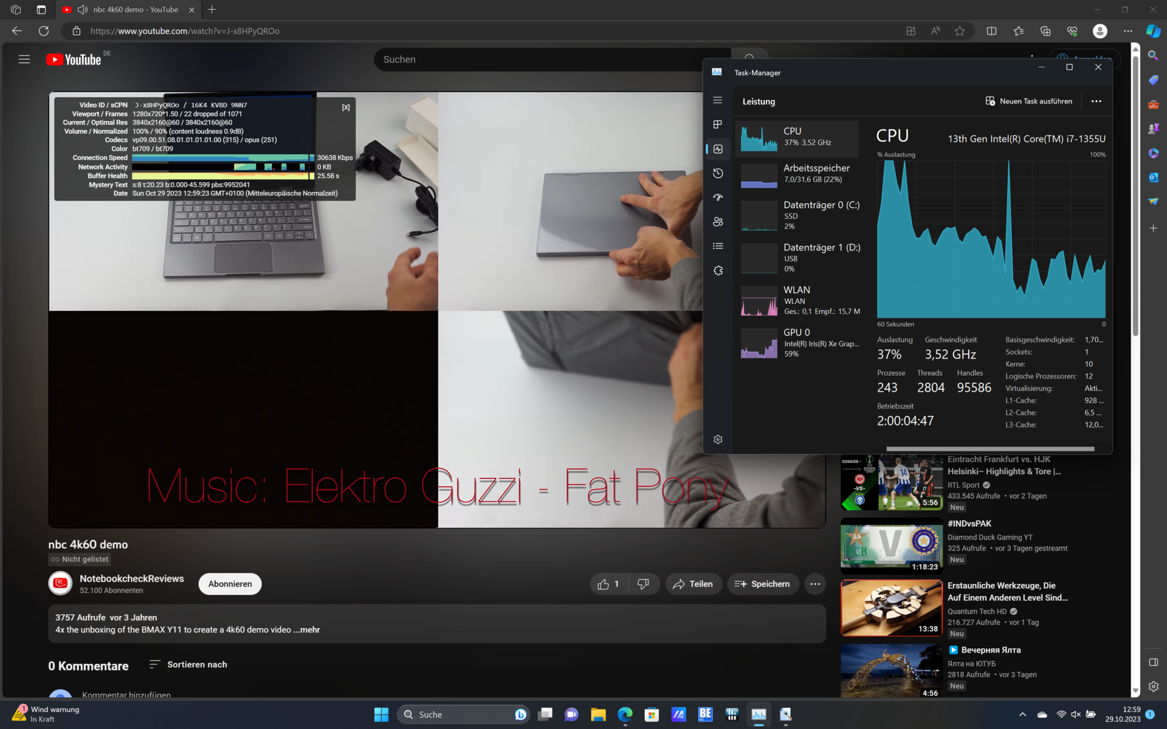Open Task Manager settings gear
The width and height of the screenshot is (1167, 729).
click(718, 439)
